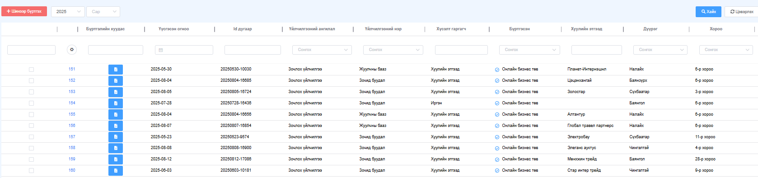The width and height of the screenshot is (758, 178).
Task: Click verified check icon in row 20250603-10181
Action: [x=497, y=171]
